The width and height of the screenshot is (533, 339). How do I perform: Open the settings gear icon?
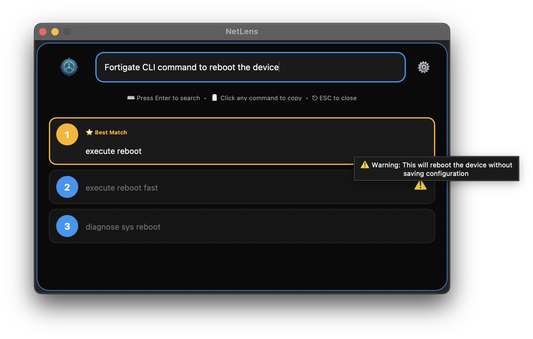[x=424, y=67]
